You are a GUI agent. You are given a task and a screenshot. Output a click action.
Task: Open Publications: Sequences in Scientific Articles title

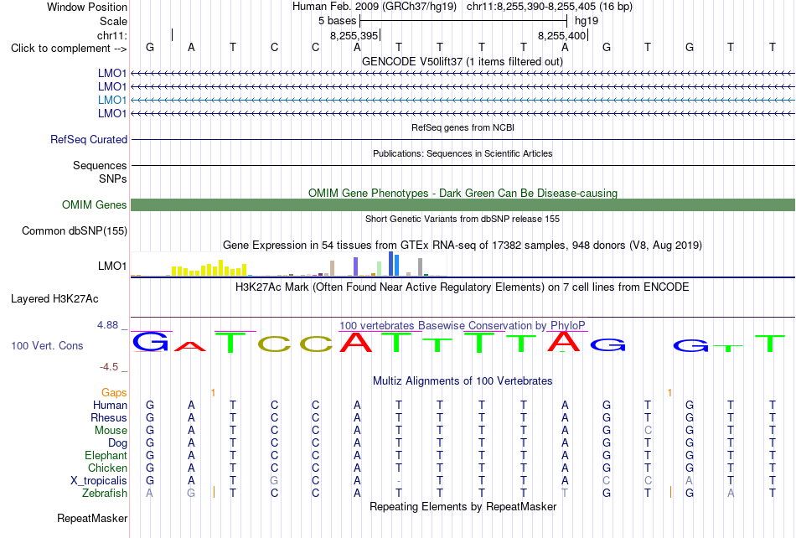463,153
